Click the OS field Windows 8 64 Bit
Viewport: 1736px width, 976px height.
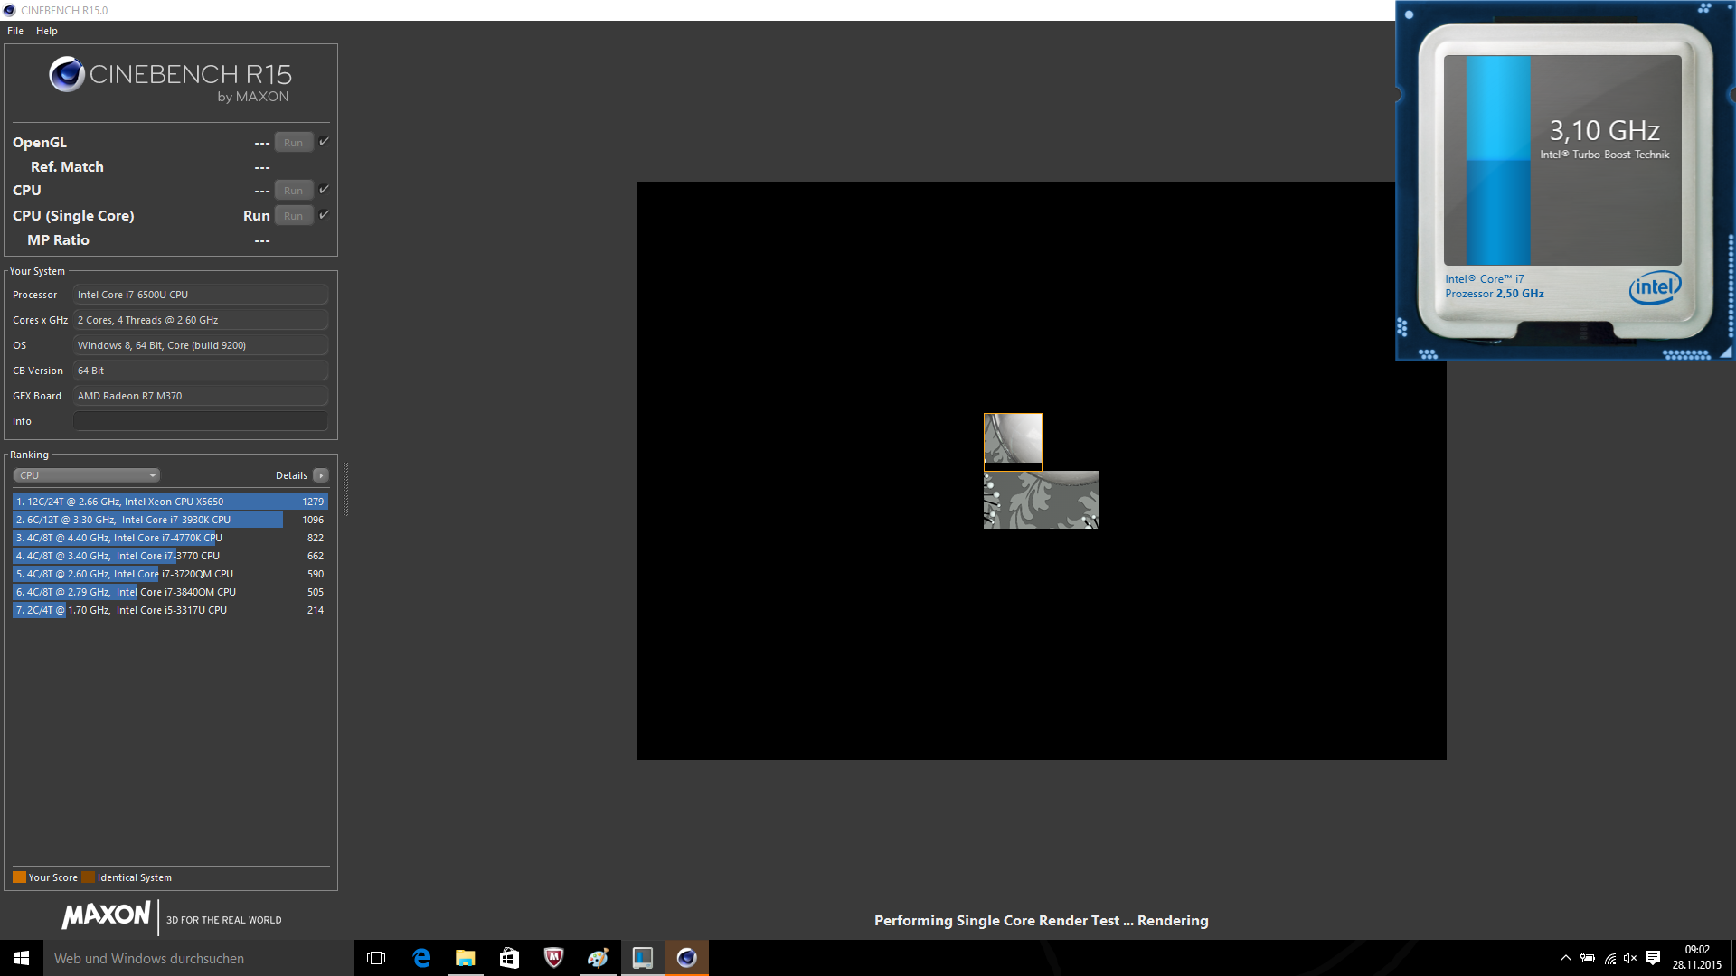click(x=201, y=345)
